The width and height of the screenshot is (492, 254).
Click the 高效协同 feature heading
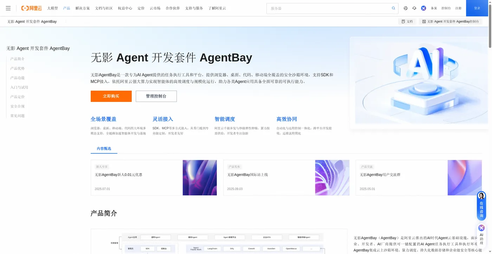287,119
